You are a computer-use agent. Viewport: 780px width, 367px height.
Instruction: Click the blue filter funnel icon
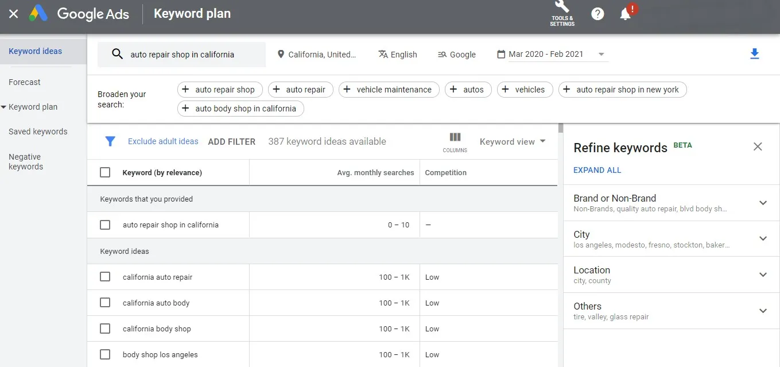(x=110, y=141)
